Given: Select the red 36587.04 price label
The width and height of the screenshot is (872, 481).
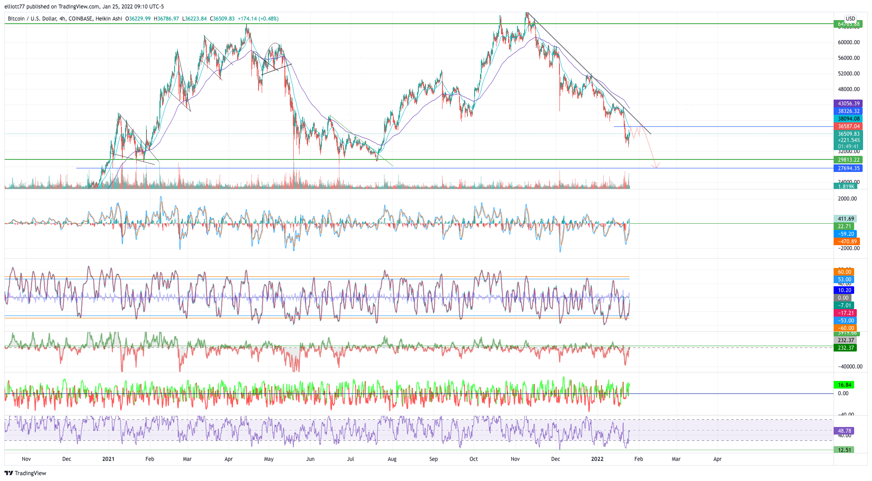Looking at the screenshot, I should pos(848,126).
